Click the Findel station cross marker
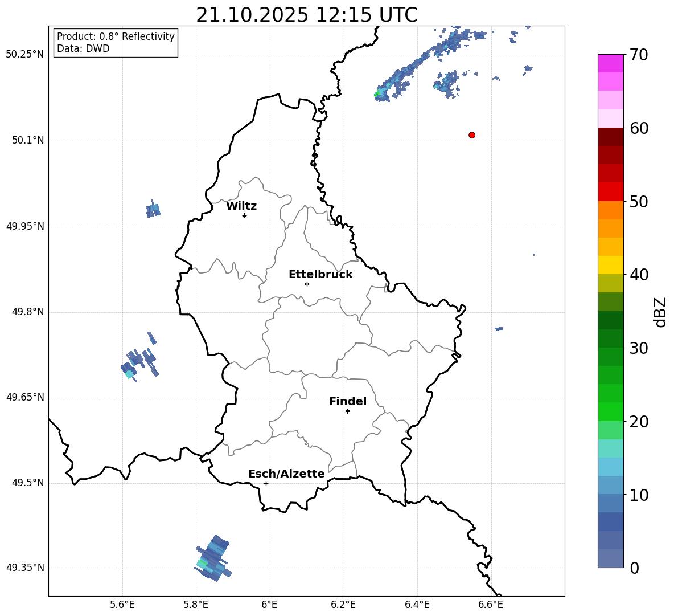The width and height of the screenshot is (674, 616). 347,411
